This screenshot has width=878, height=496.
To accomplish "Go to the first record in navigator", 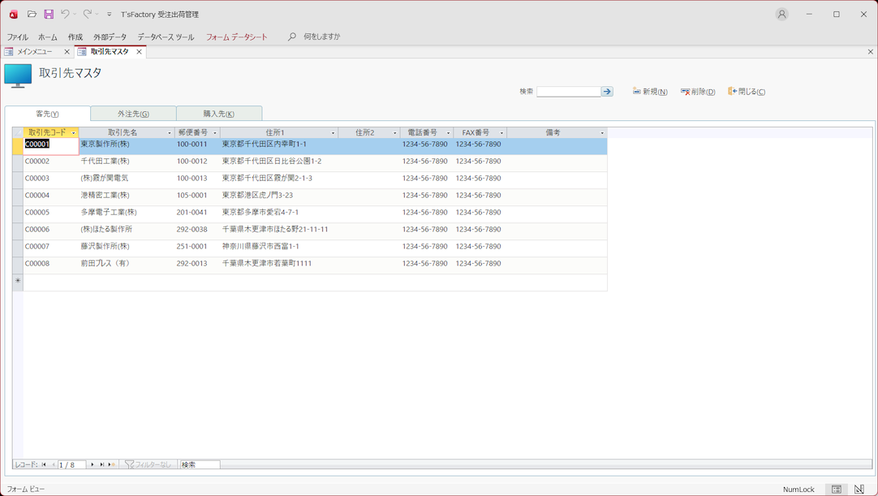I will (x=45, y=465).
